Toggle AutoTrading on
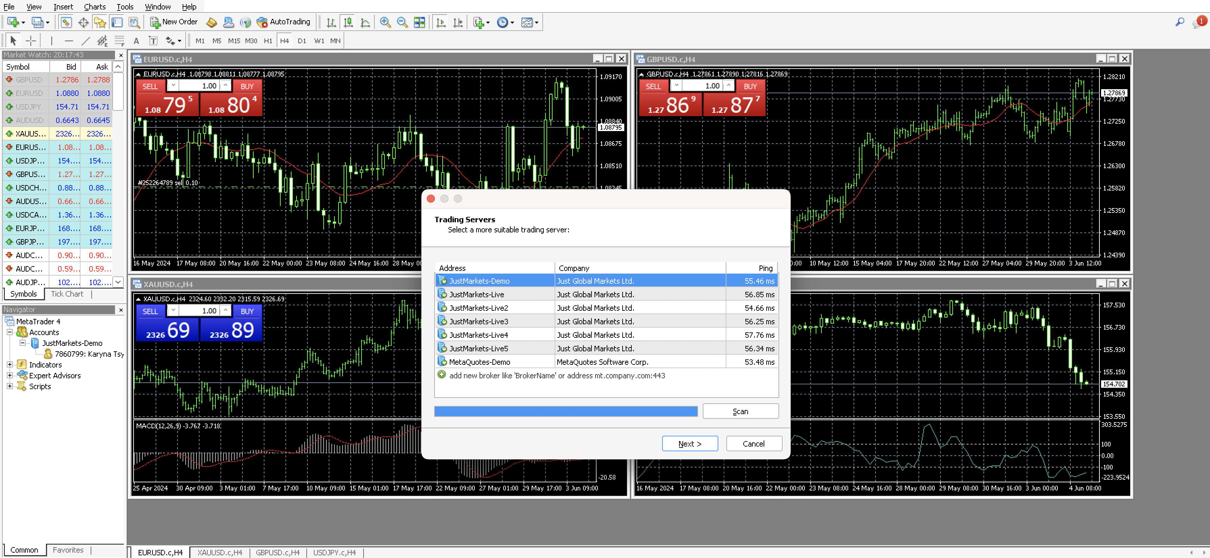 284,22
